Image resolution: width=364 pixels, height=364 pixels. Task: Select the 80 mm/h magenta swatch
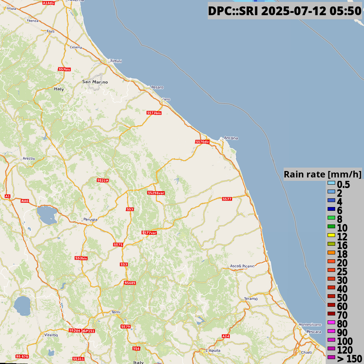pyautogui.click(x=331, y=322)
